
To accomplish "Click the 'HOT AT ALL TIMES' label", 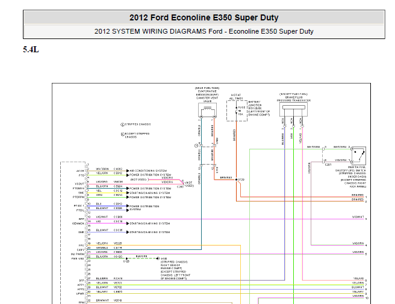I will pyautogui.click(x=236, y=97).
